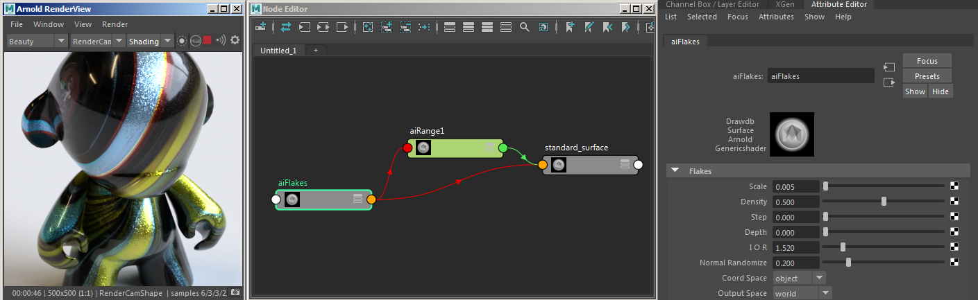Click the view mode lines on standard_surface node
The height and width of the screenshot is (300, 978).
tap(625, 164)
